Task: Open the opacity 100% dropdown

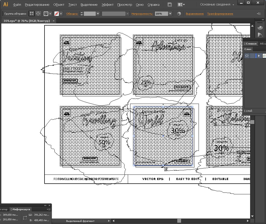Action: 170,14
